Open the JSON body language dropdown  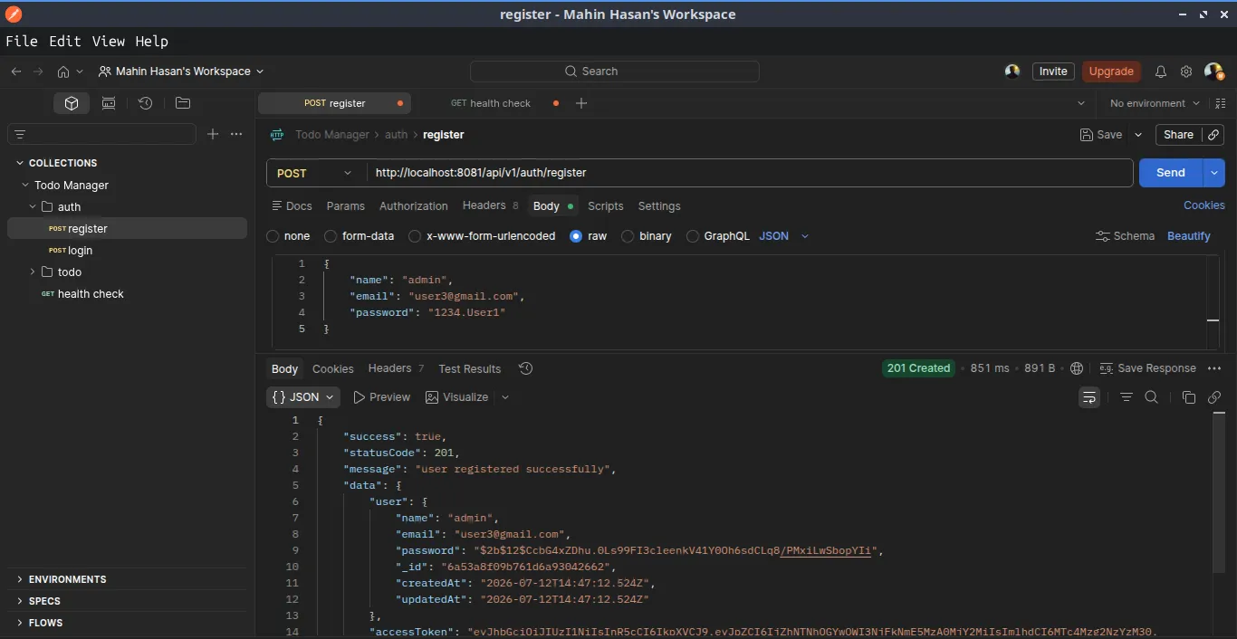pyautogui.click(x=784, y=236)
